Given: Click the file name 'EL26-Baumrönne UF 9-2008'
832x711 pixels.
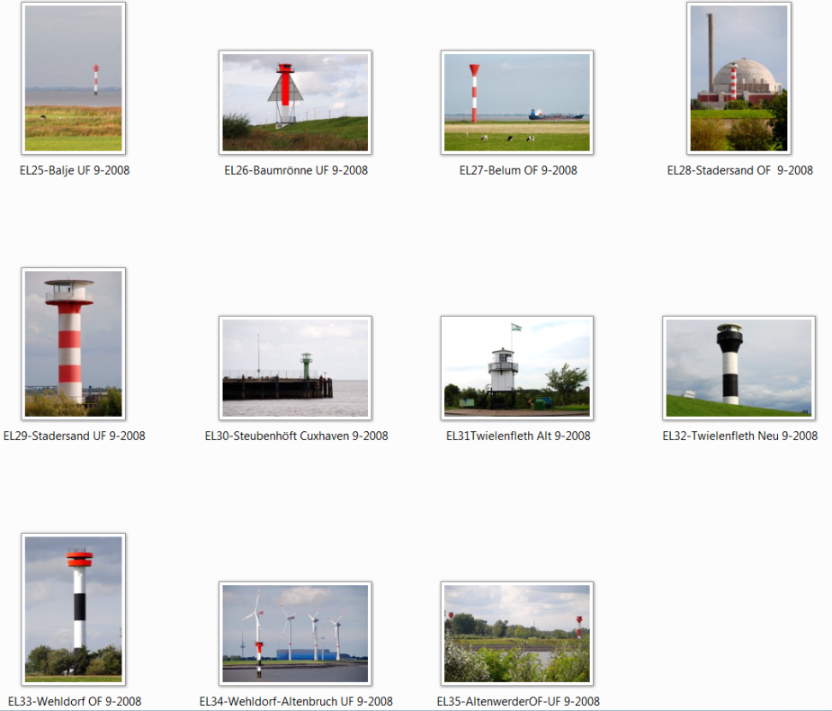Looking at the screenshot, I should (x=296, y=170).
